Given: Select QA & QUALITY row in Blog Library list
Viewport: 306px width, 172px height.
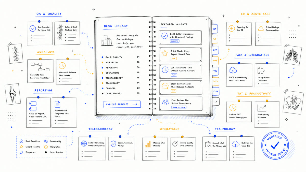Looking at the screenshot, I should click(x=121, y=57).
